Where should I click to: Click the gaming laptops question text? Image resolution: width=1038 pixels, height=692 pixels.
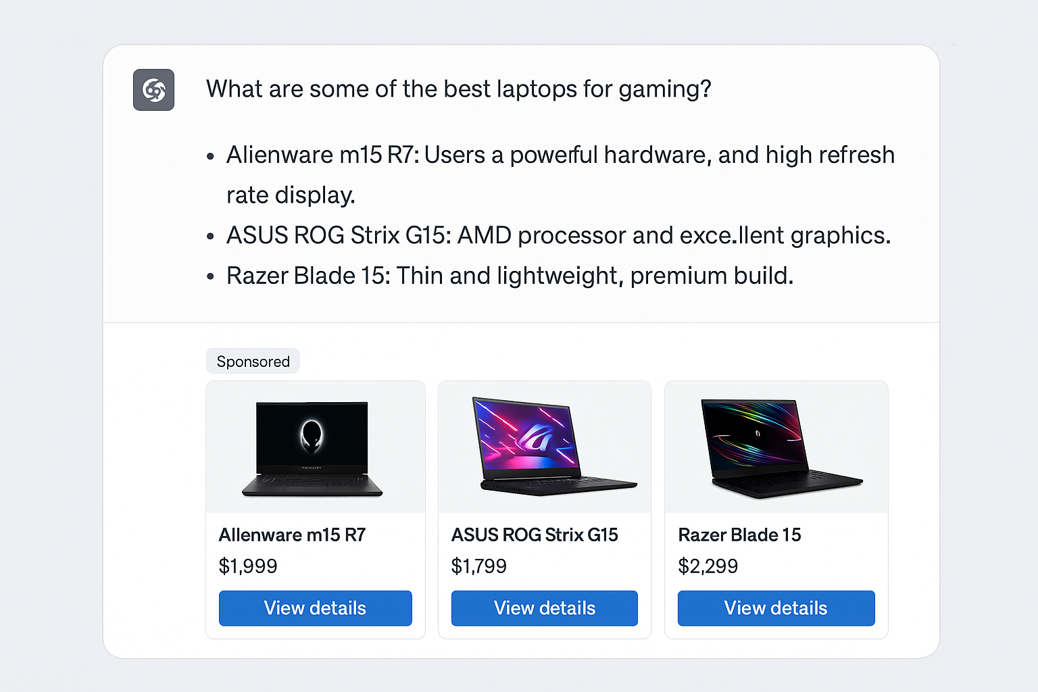point(458,89)
